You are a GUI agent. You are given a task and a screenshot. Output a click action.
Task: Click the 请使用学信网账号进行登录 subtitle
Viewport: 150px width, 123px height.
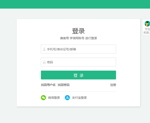click(x=79, y=38)
